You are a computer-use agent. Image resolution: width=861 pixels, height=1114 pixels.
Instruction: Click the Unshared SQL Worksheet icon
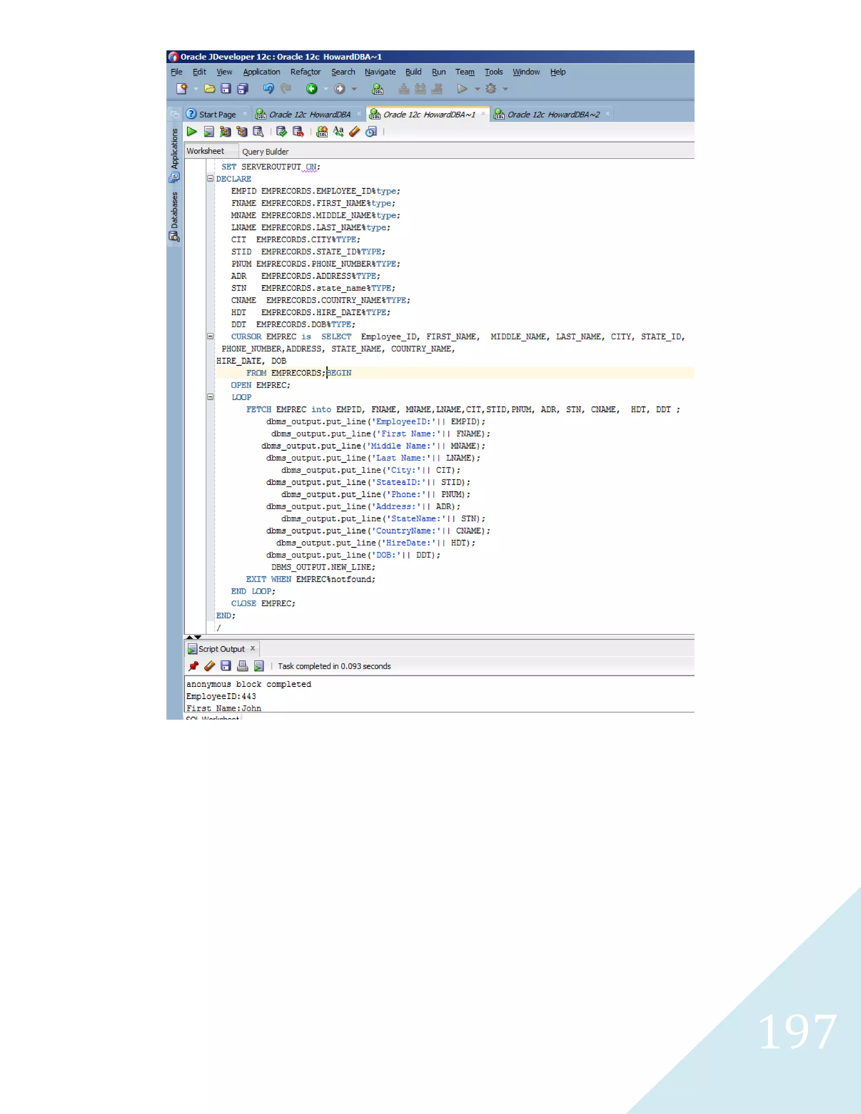[x=322, y=132]
